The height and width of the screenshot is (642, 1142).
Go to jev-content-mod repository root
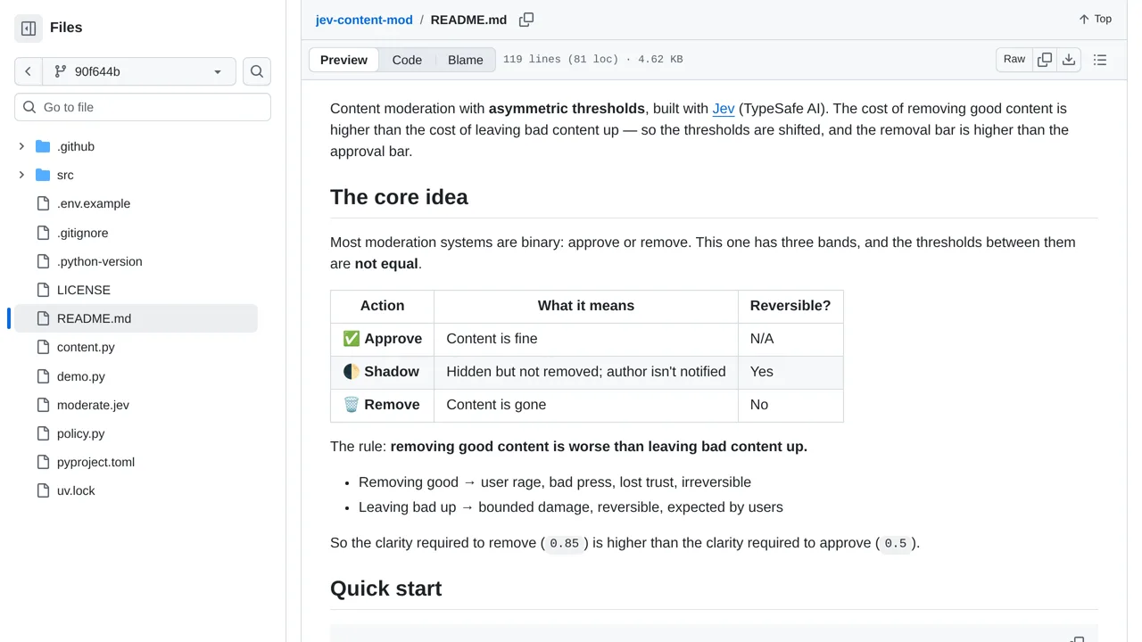[x=364, y=20]
